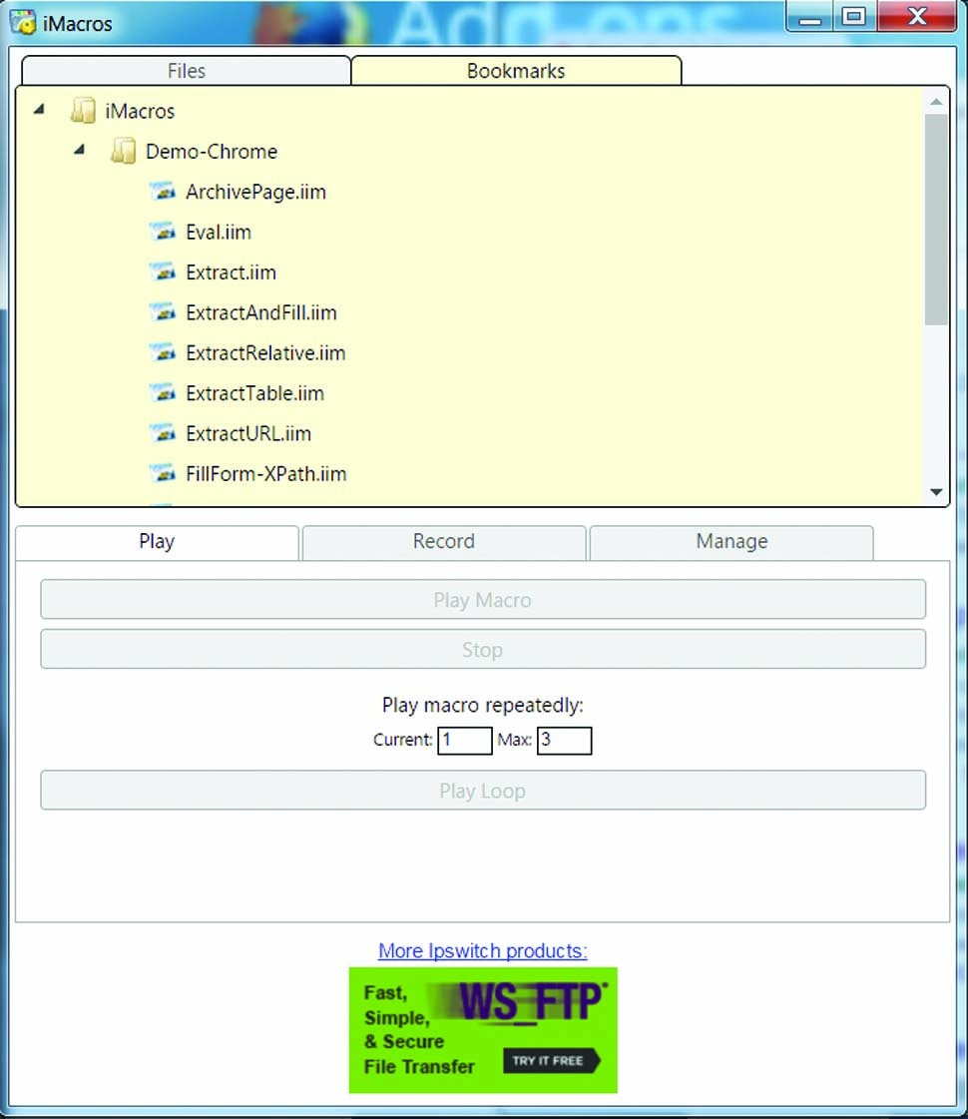The width and height of the screenshot is (968, 1119).
Task: Maximize the iMacros window
Action: (854, 16)
